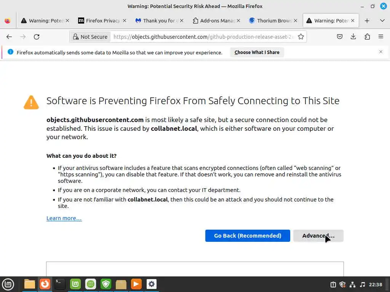
Task: Follow the Learn more… link
Action: 64,218
